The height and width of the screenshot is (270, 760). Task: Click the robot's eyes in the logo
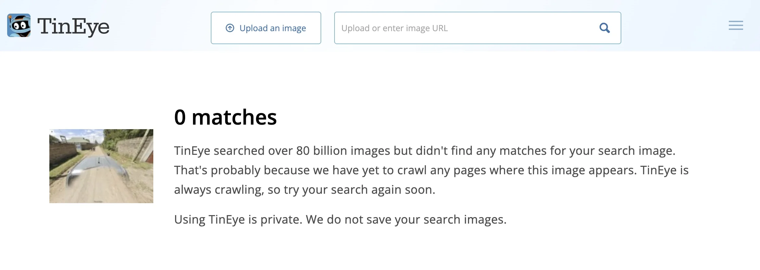19,25
